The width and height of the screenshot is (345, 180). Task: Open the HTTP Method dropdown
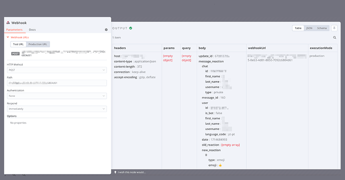pyautogui.click(x=57, y=70)
